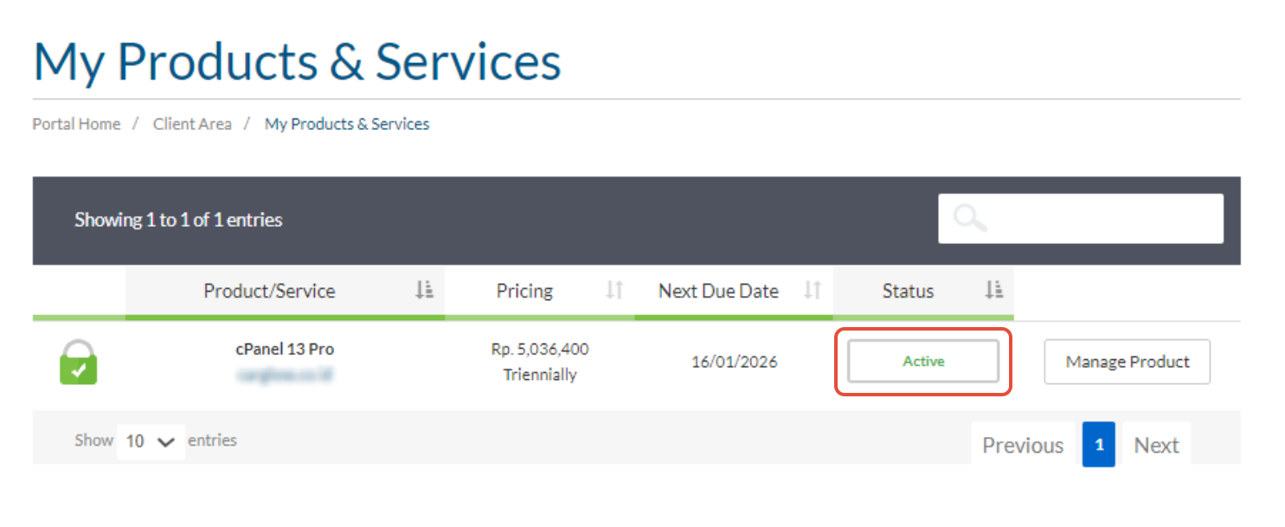
Task: Click the Showing 1 to 1 of 1 entries text
Action: coord(178,220)
